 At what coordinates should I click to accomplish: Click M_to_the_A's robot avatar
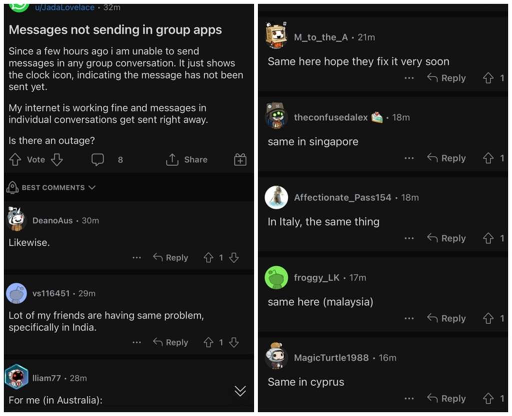click(276, 34)
